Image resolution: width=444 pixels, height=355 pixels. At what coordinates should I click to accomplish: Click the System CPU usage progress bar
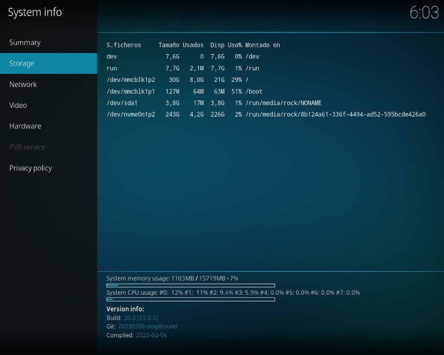coord(191,299)
